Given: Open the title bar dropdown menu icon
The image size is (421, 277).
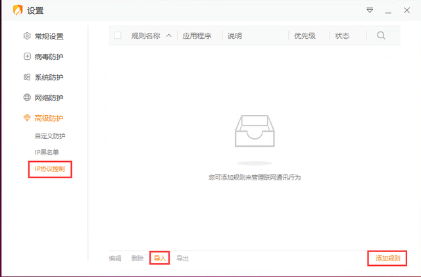Looking at the screenshot, I should (370, 11).
